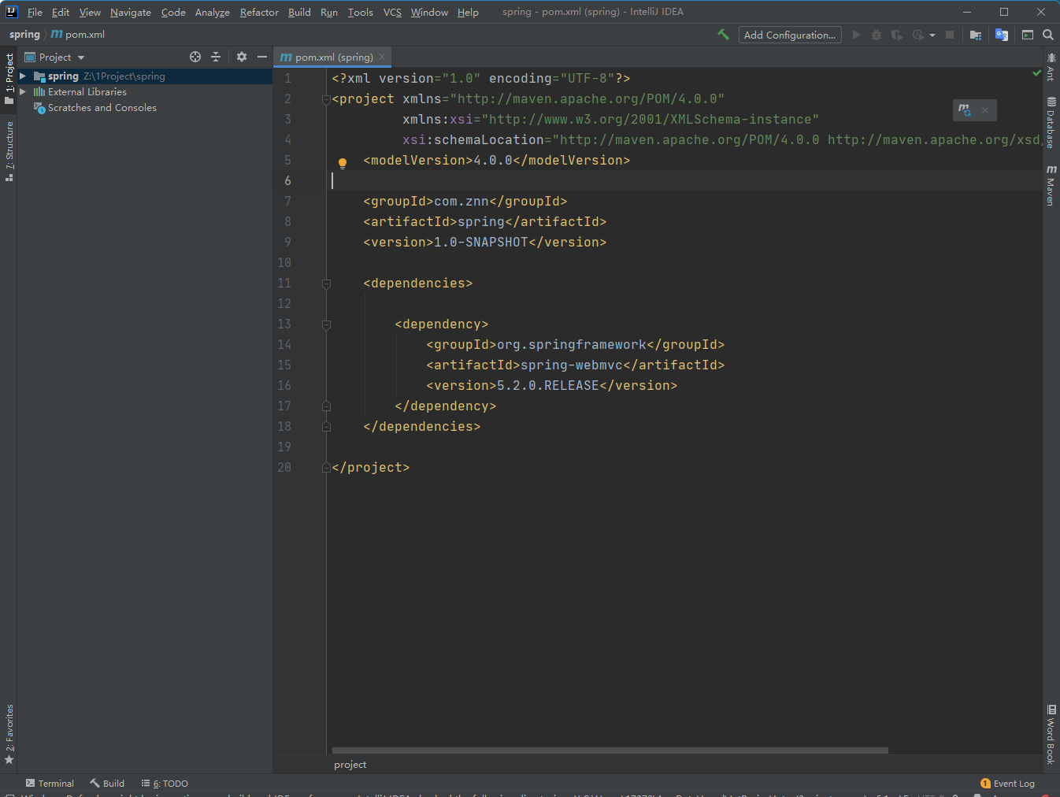The height and width of the screenshot is (797, 1060).
Task: Toggle the Database tool window
Action: pos(1051,122)
